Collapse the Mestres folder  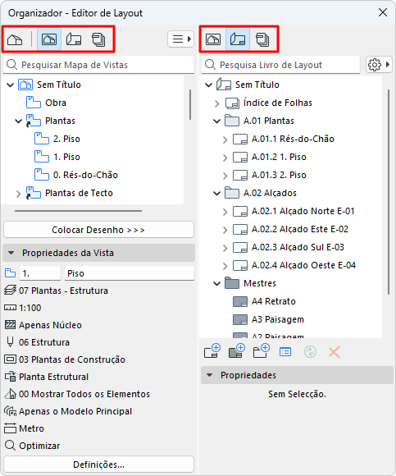pyautogui.click(x=216, y=283)
